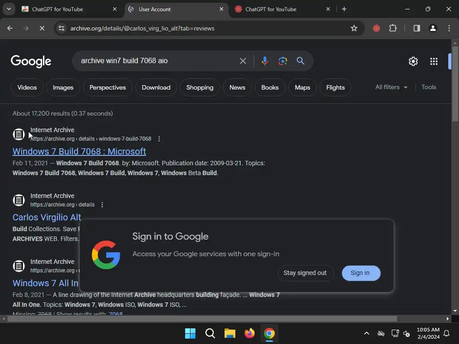Close the first ChatGPT for YouTube tab

point(115,9)
